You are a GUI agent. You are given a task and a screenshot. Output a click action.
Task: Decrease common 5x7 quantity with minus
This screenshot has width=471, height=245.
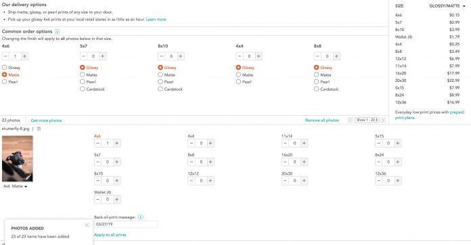coord(84,56)
